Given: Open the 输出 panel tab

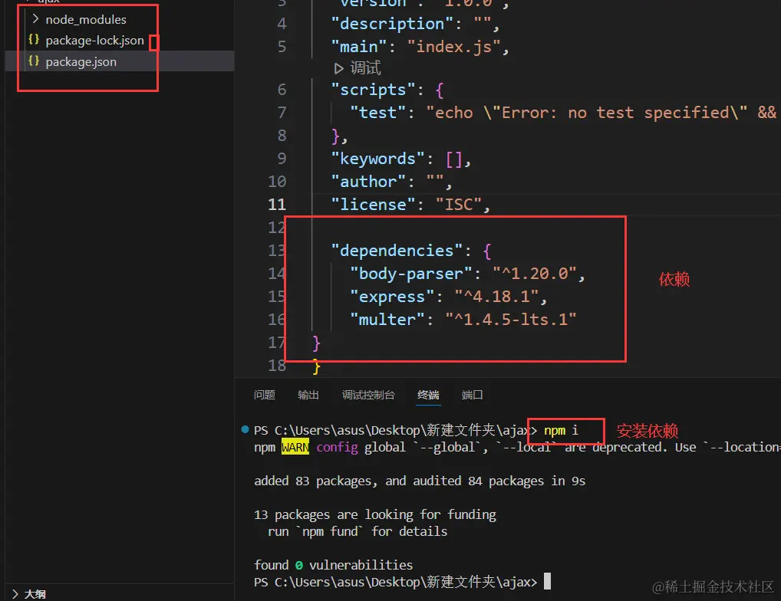Looking at the screenshot, I should pyautogui.click(x=308, y=395).
